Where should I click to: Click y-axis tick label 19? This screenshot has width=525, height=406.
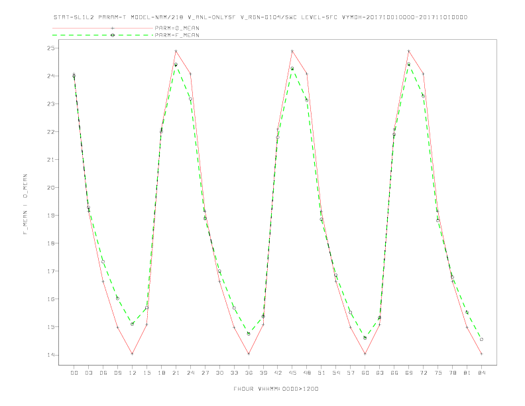tap(51, 216)
